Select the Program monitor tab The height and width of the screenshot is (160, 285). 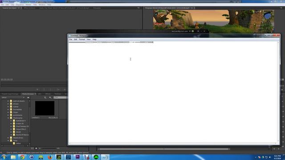[x=167, y=8]
